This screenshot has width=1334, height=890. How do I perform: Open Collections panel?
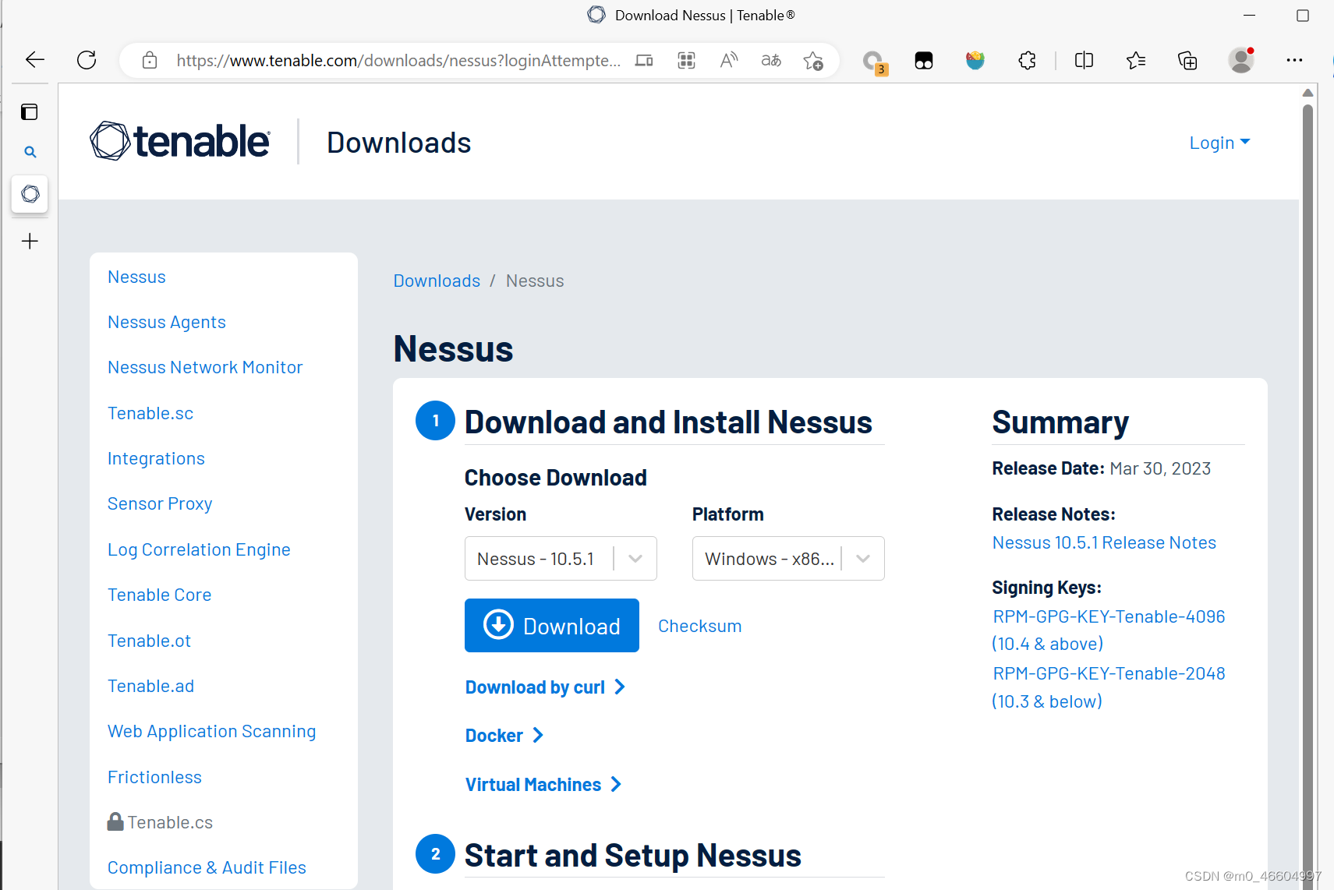(1187, 60)
